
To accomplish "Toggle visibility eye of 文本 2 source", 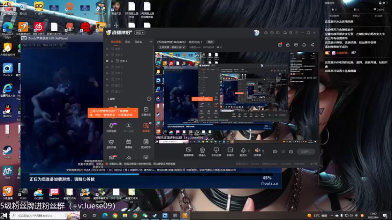I will click(107, 73).
